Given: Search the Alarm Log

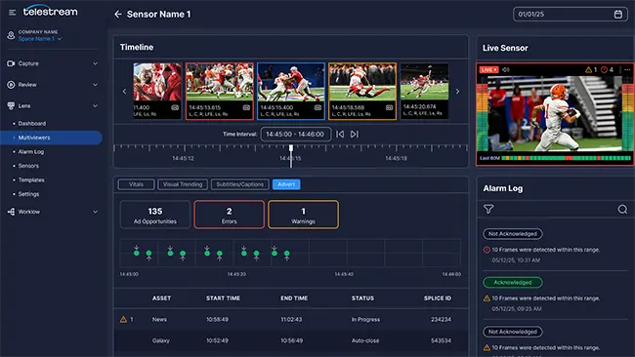Looking at the screenshot, I should point(622,209).
